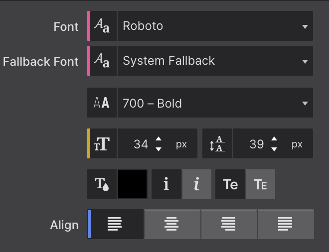The height and width of the screenshot is (252, 329).
Task: Click the Fallback Font Aa icon
Action: pos(102,61)
